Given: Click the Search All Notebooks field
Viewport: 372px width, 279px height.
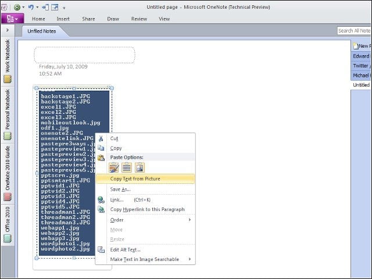Looking at the screenshot, I should 355,31.
